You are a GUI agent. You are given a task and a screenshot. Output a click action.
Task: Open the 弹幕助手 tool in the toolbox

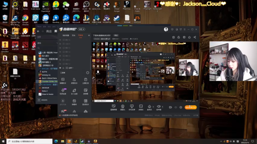click(x=63, y=81)
